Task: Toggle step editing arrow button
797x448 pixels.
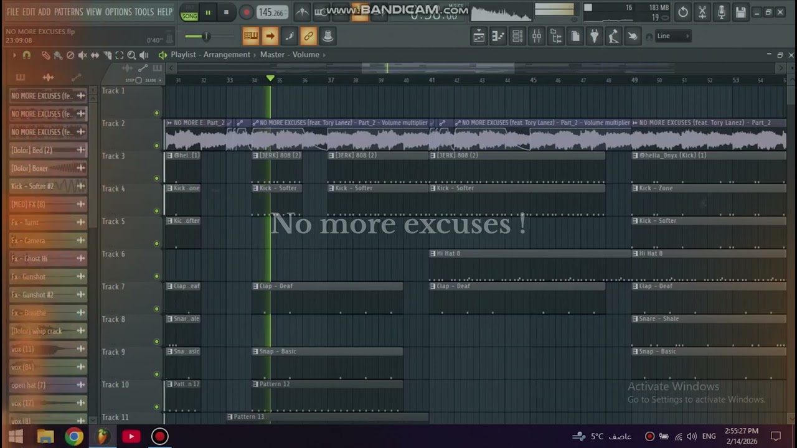Action: (x=270, y=36)
